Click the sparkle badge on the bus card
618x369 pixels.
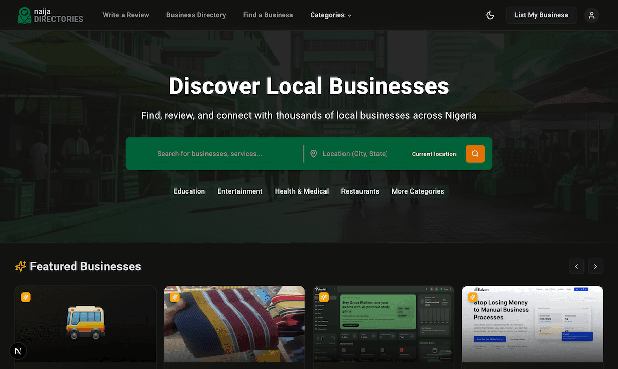[x=26, y=297]
